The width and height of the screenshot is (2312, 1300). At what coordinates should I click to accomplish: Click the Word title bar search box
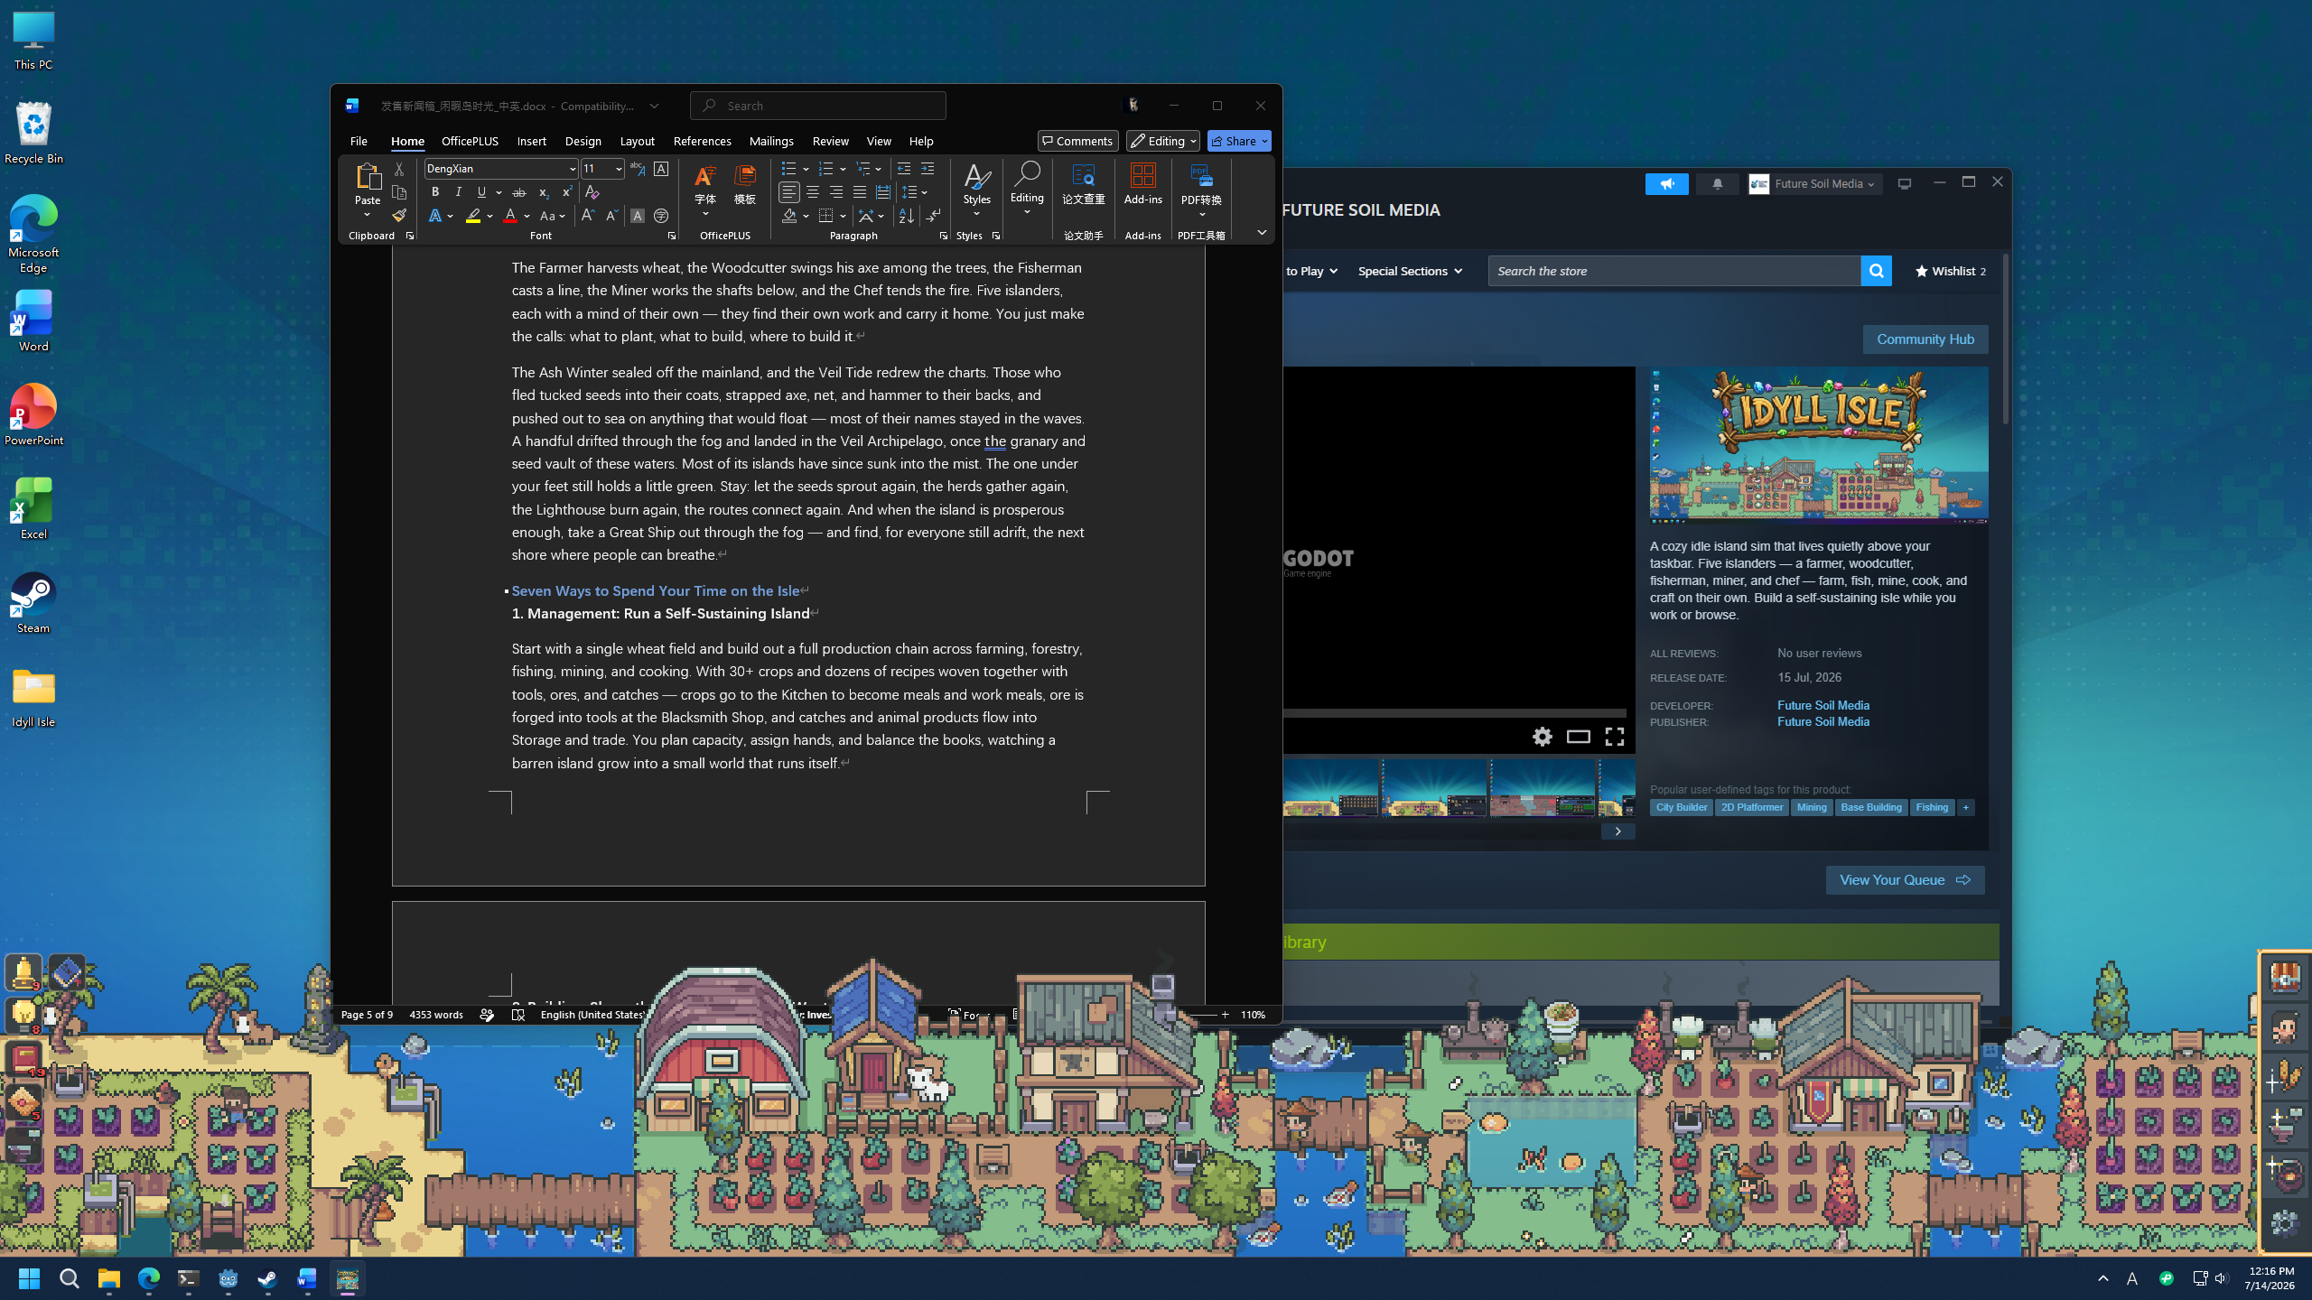pyautogui.click(x=817, y=106)
